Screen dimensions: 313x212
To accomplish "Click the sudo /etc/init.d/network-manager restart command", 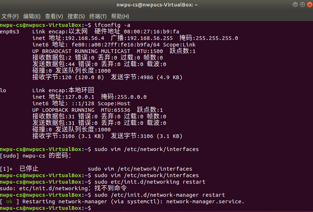I will click(159, 195).
